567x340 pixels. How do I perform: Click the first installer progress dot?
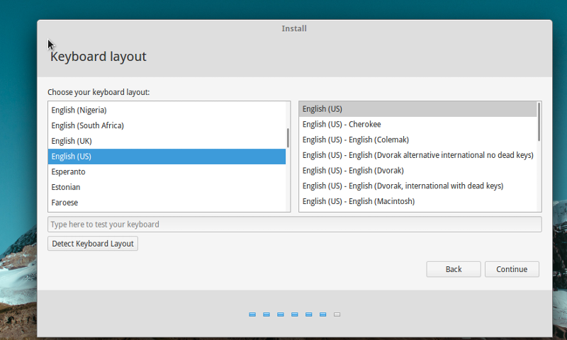pos(252,314)
